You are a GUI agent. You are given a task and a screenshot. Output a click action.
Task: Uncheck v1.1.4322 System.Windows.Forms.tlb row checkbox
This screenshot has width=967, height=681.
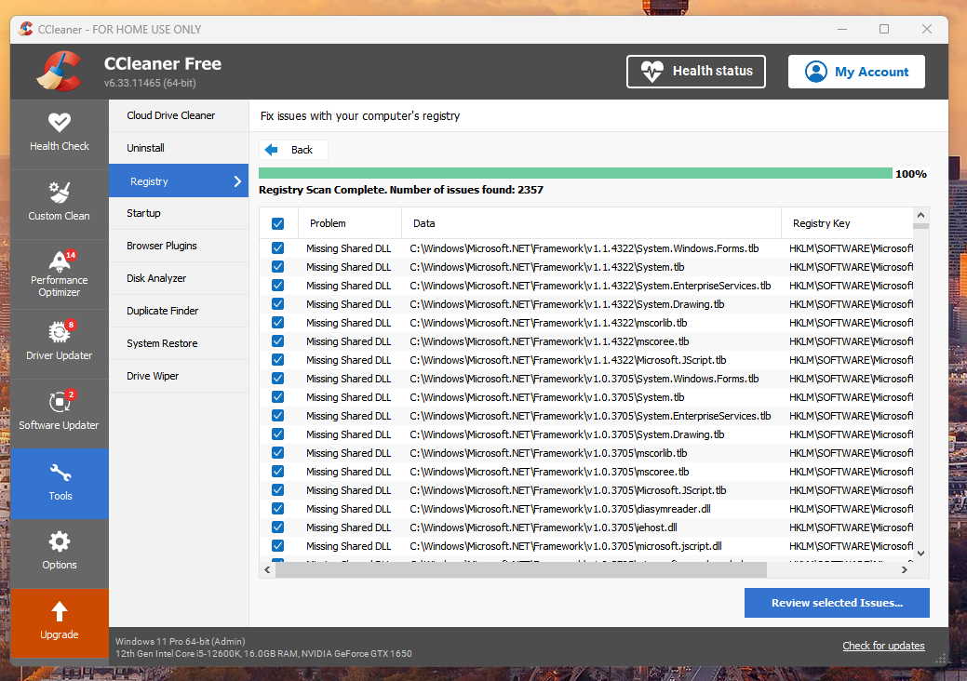click(x=277, y=247)
